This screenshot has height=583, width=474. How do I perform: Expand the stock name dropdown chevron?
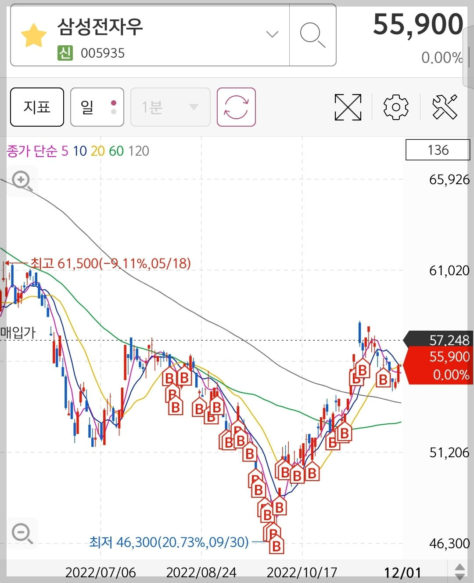[x=272, y=34]
